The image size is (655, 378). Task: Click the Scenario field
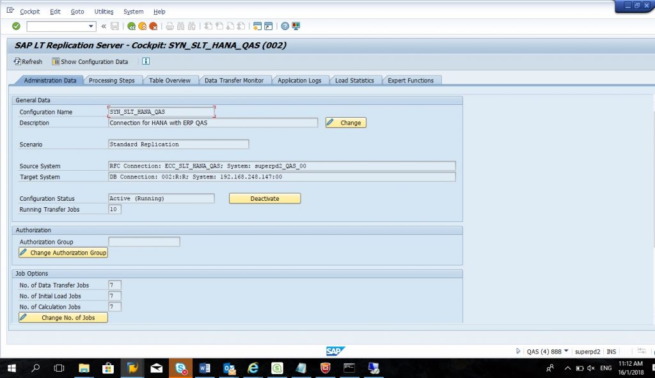pyautogui.click(x=178, y=145)
